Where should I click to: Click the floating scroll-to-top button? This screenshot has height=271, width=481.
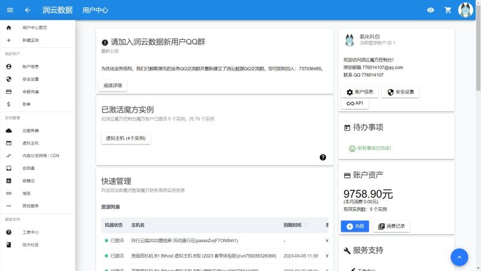459,257
